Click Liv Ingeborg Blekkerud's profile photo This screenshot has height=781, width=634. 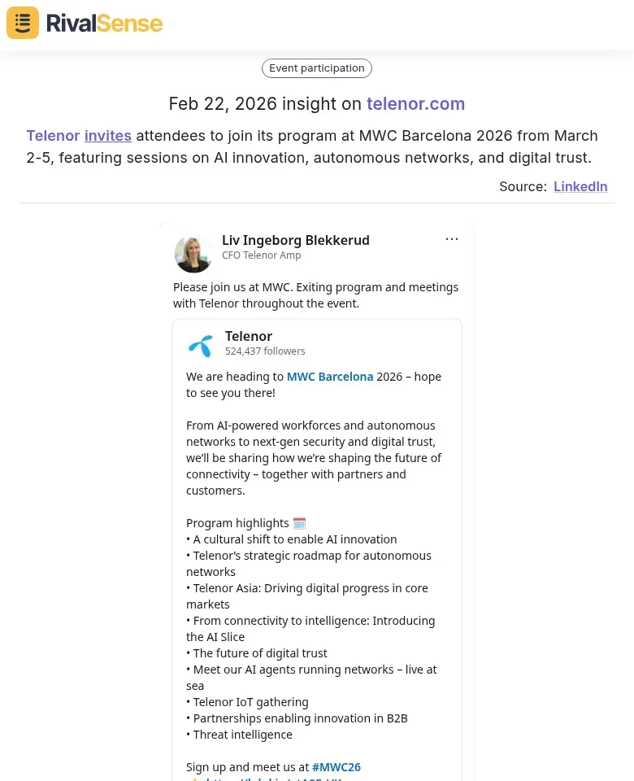[x=193, y=253]
